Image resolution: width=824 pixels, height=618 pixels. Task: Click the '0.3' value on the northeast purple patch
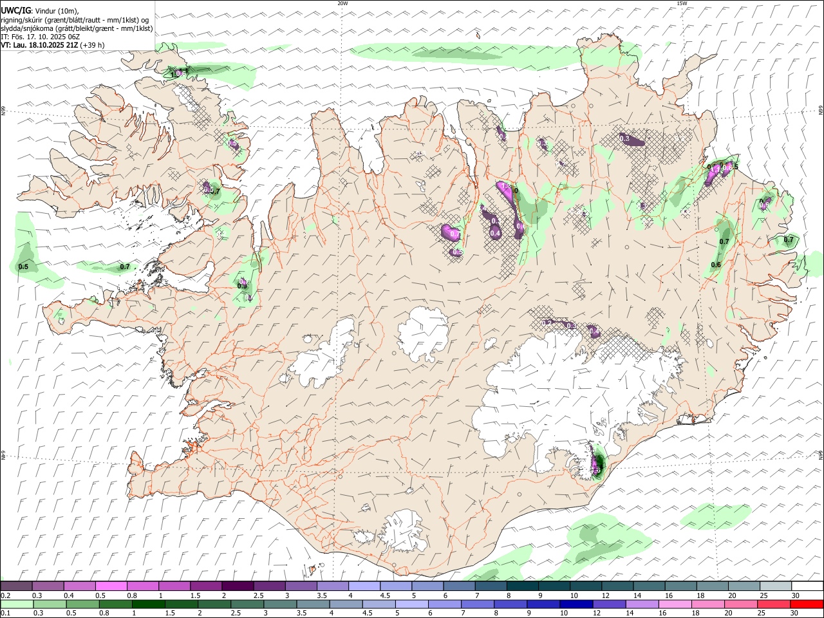click(x=624, y=138)
